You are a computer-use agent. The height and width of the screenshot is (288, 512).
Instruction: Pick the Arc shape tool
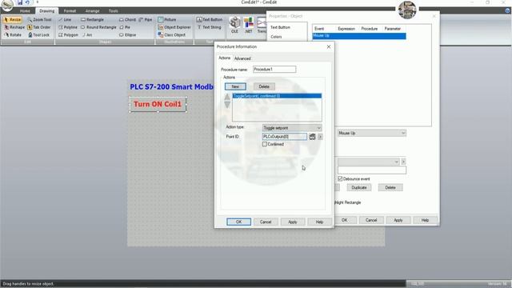point(87,34)
